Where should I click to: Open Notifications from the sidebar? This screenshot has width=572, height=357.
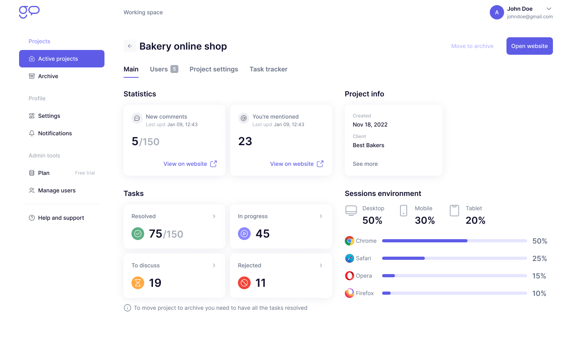(x=55, y=133)
